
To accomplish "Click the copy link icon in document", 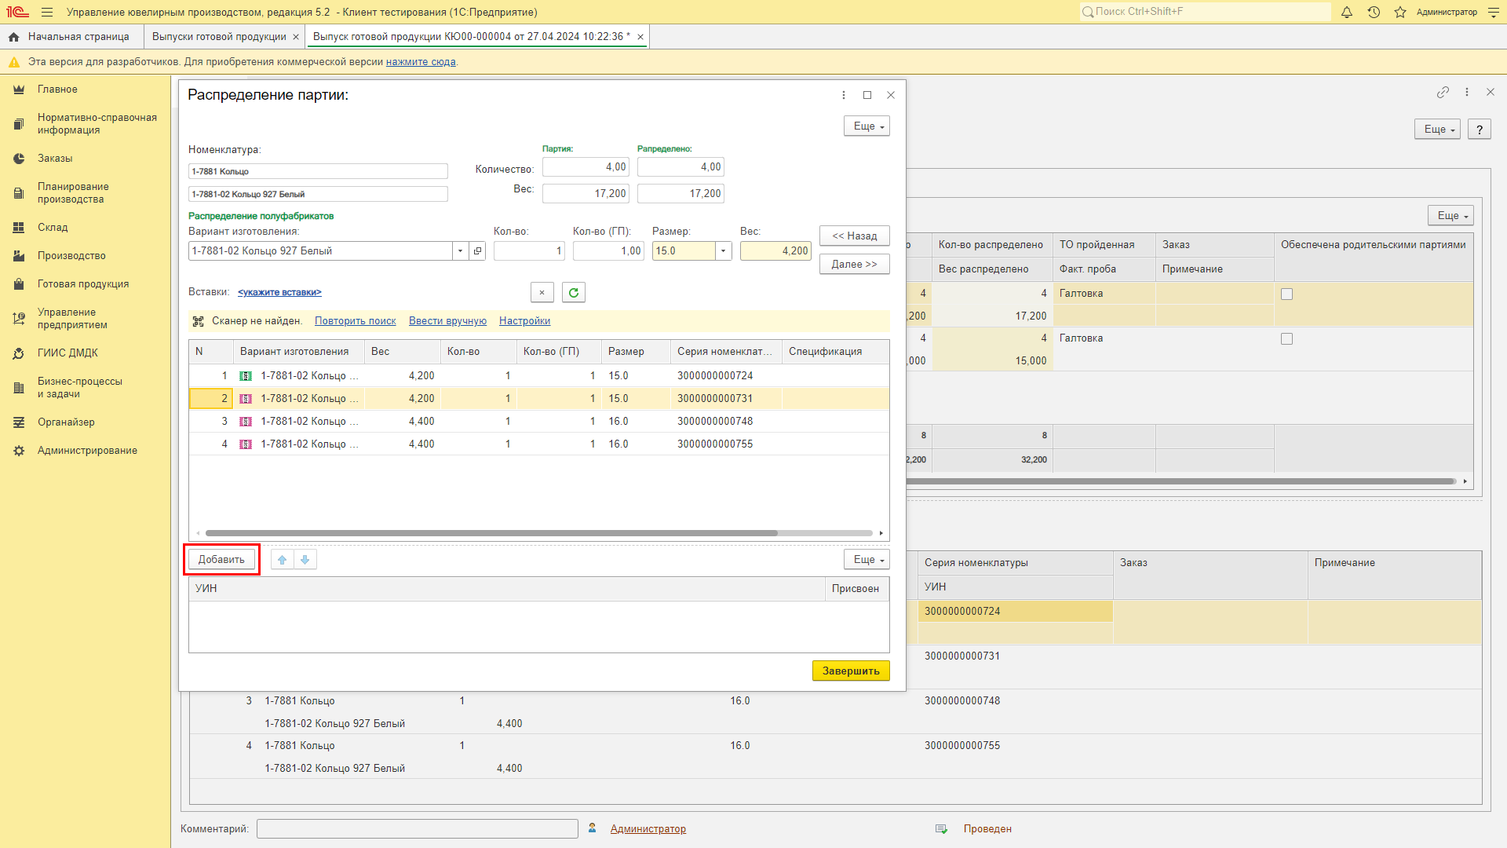I will point(1443,92).
